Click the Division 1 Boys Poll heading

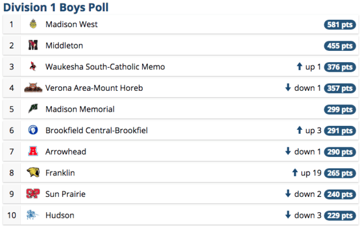[x=56, y=7]
